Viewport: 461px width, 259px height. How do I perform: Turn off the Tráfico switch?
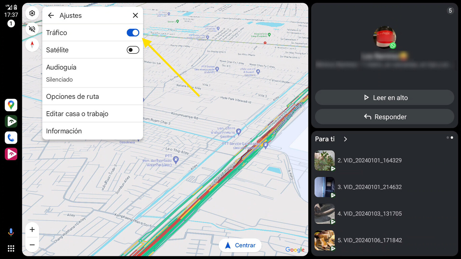[133, 33]
